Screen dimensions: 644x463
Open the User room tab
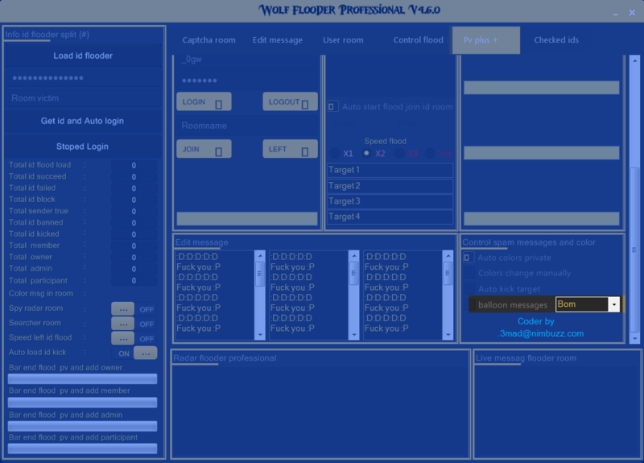coord(343,40)
